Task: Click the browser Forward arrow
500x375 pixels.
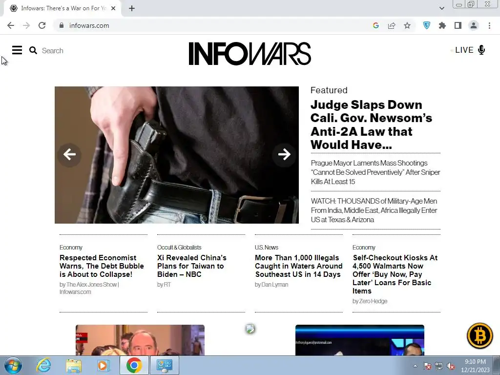Action: coord(26,25)
